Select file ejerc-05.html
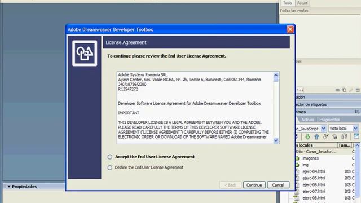The height and width of the screenshot is (203, 361). (314, 178)
